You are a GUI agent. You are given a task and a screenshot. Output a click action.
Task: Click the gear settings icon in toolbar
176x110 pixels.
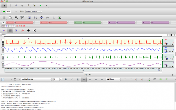click(16, 18)
